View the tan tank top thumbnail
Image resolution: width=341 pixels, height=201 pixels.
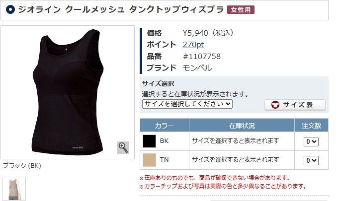pos(14,189)
